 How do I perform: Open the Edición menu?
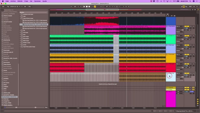point(20,1)
